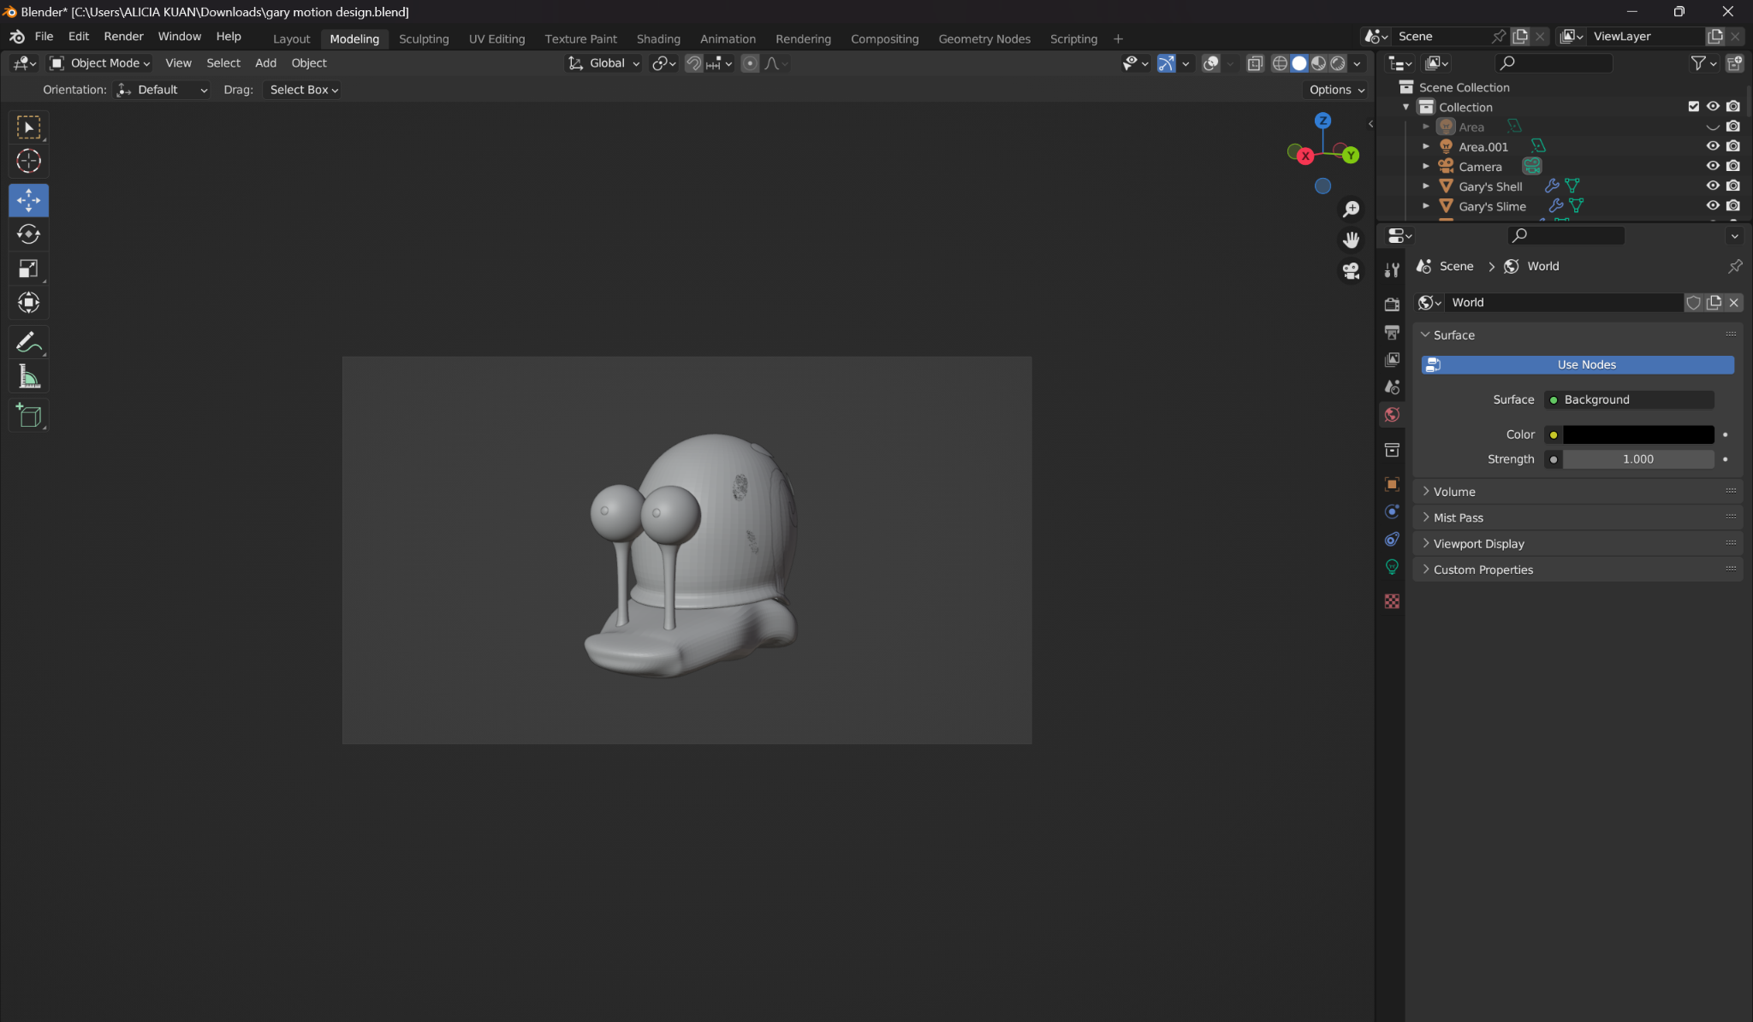
Task: Toggle X-Ray mode
Action: (1254, 63)
